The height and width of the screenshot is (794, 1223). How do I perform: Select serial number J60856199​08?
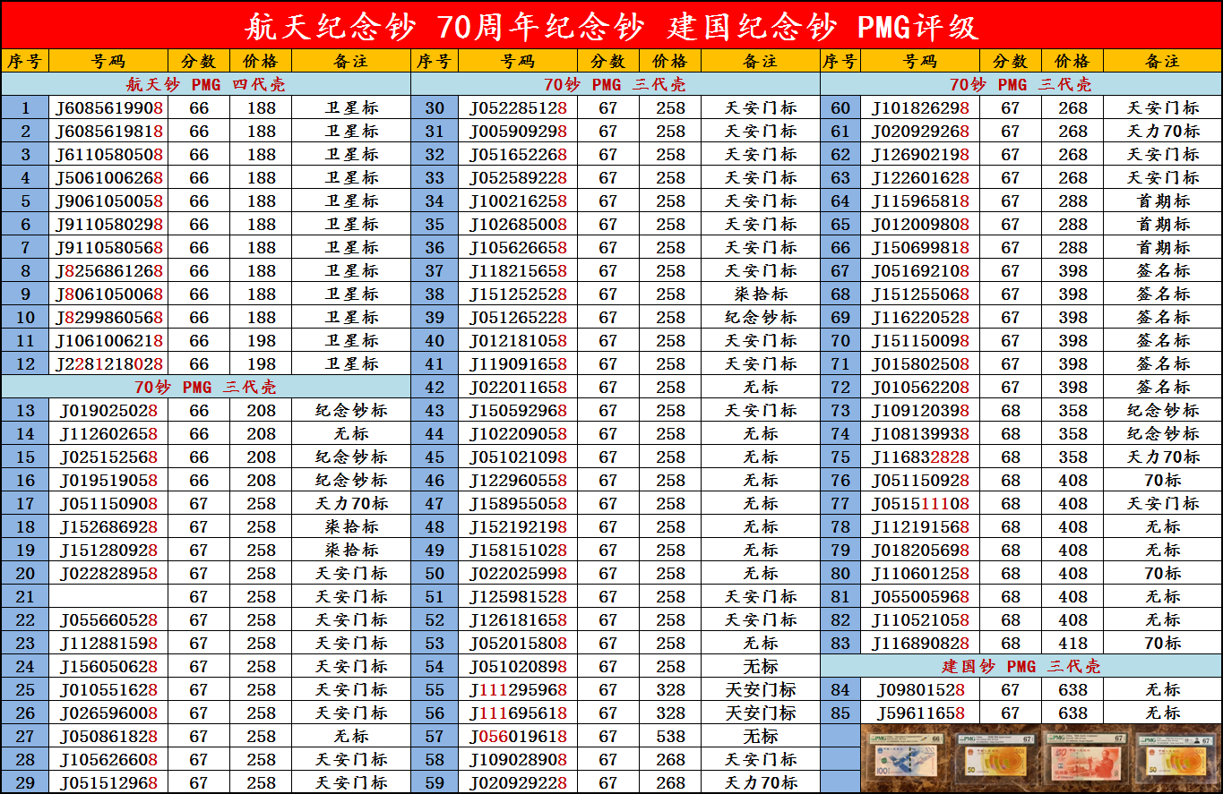click(x=108, y=107)
